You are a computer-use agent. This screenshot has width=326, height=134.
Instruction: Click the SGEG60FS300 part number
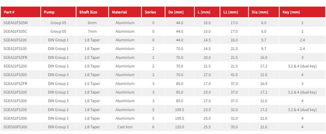[x=15, y=127]
